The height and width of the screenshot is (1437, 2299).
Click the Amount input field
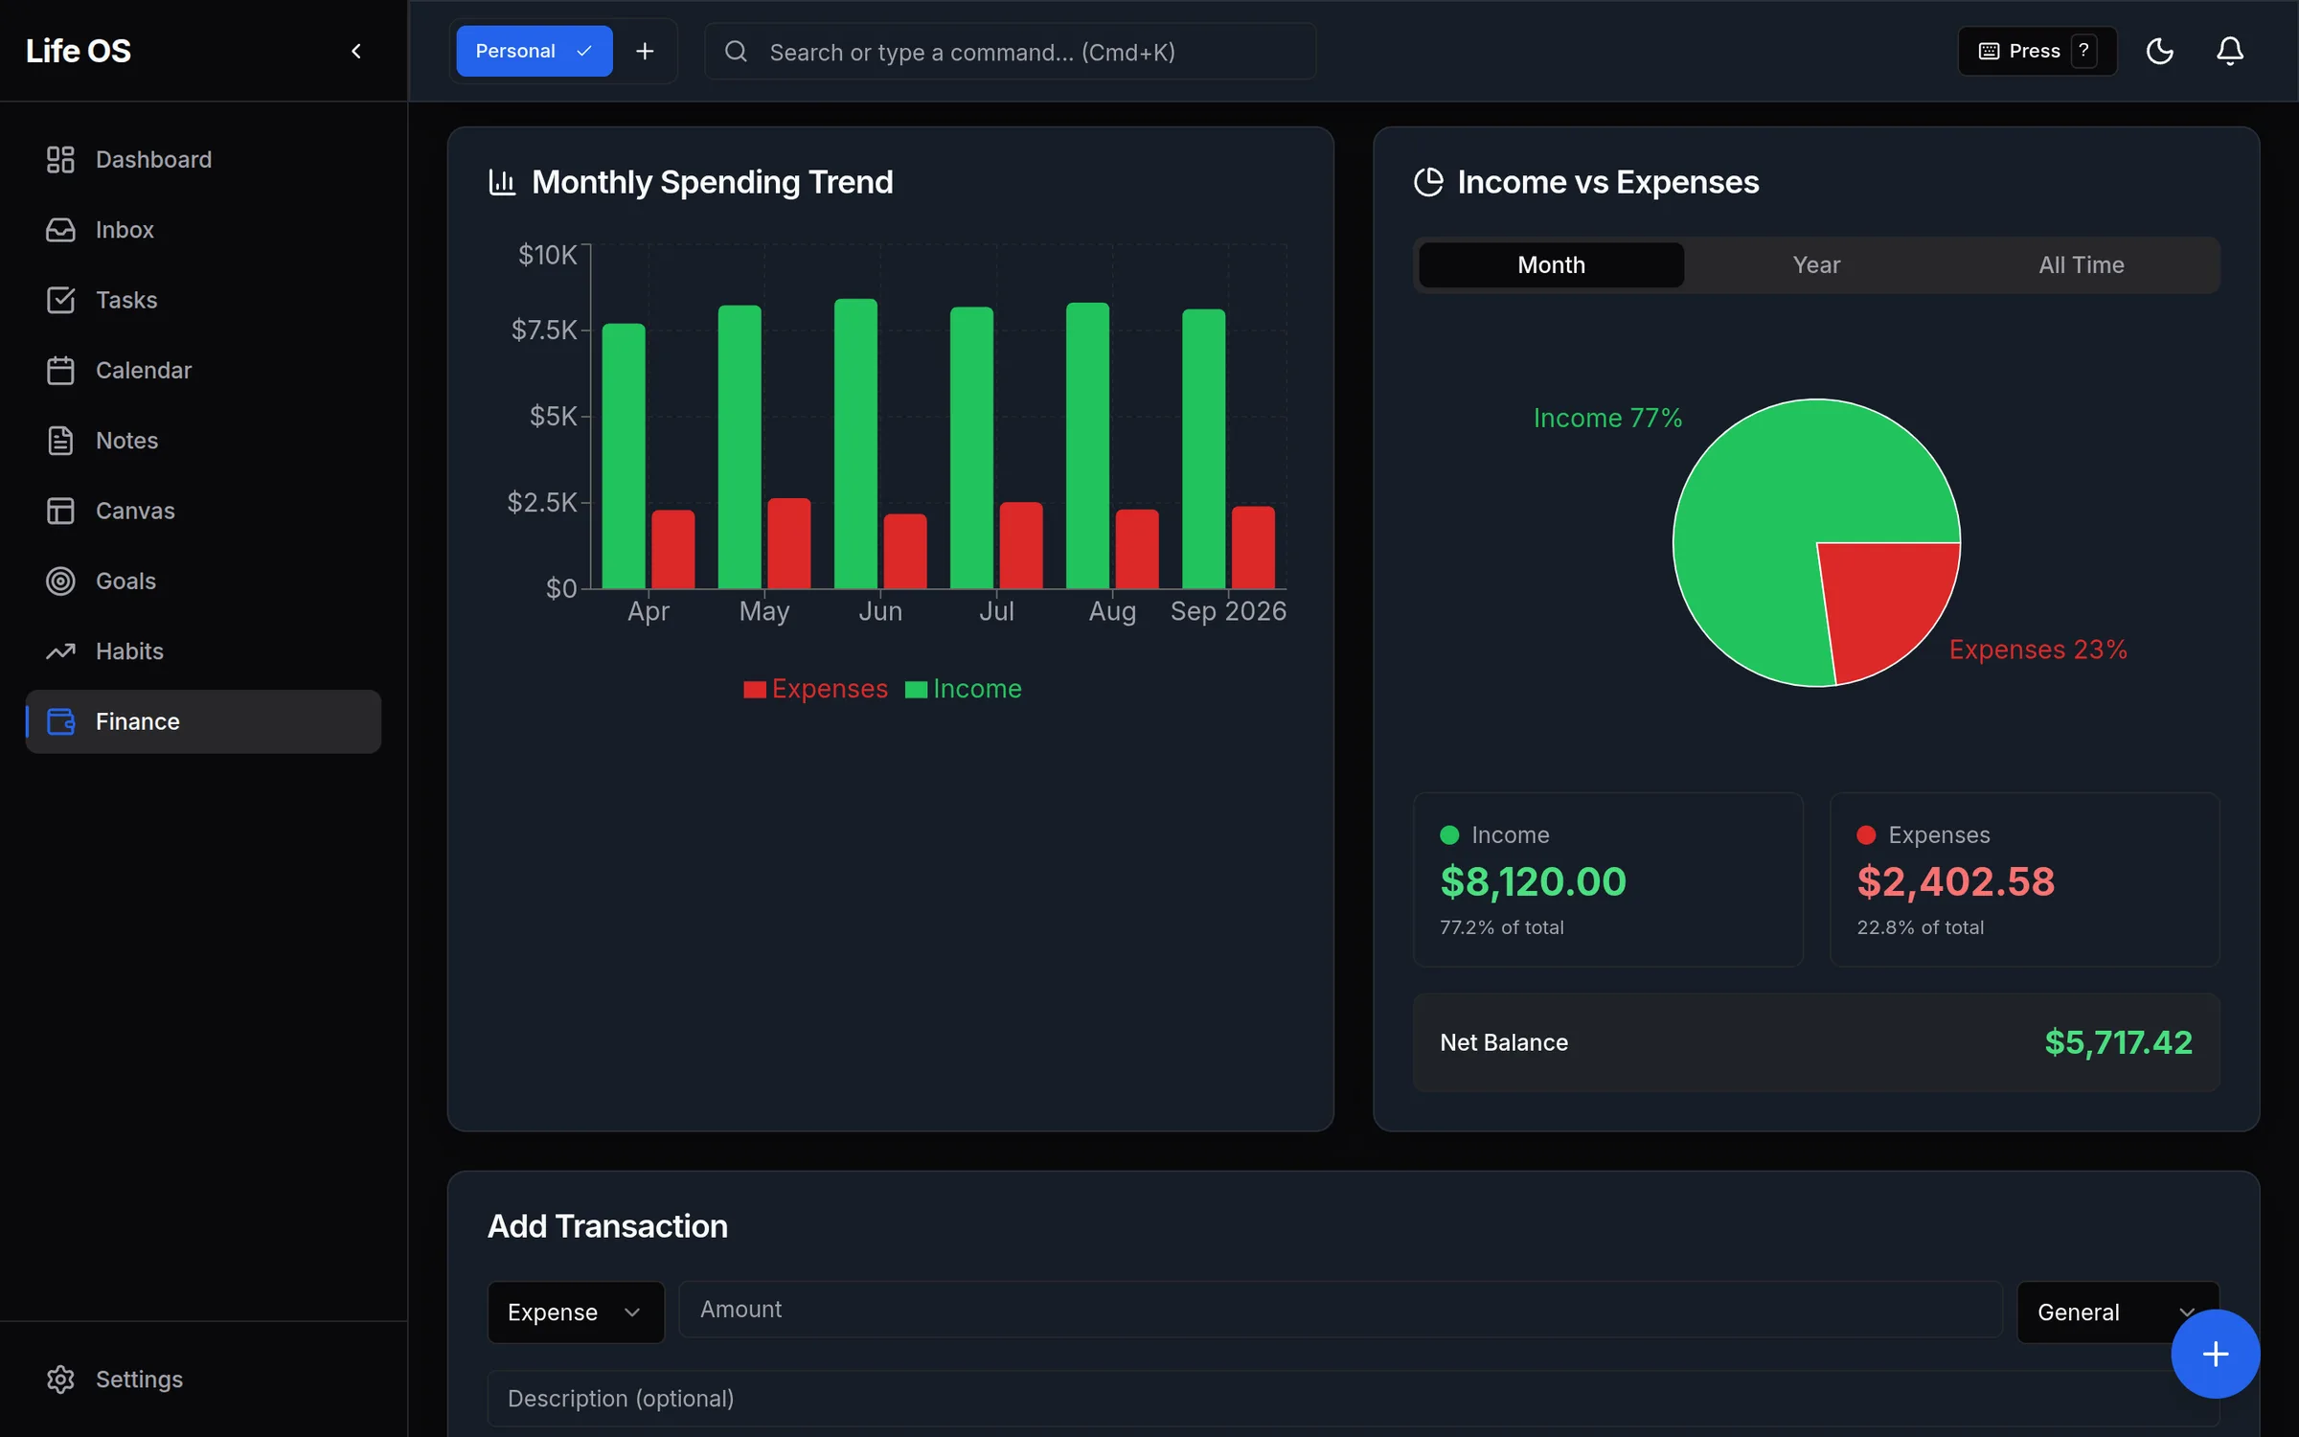click(1340, 1310)
